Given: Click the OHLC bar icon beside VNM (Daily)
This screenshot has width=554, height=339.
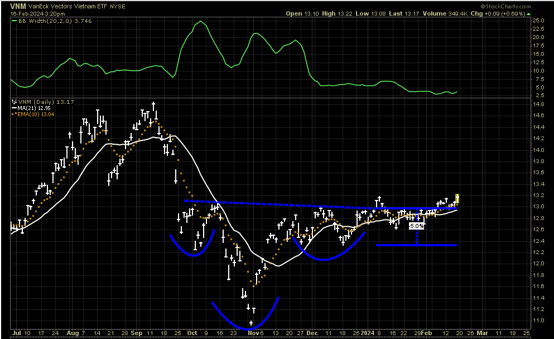Looking at the screenshot, I should click(x=14, y=102).
